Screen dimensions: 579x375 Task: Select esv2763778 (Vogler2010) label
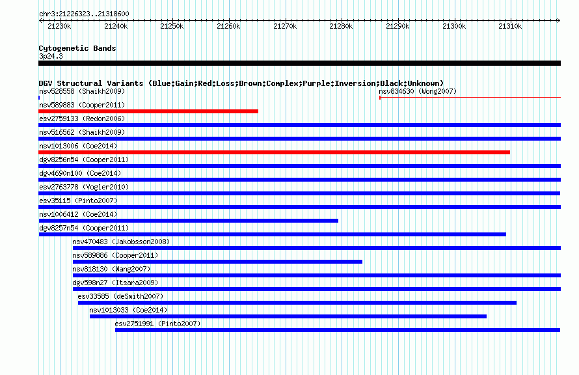[84, 187]
